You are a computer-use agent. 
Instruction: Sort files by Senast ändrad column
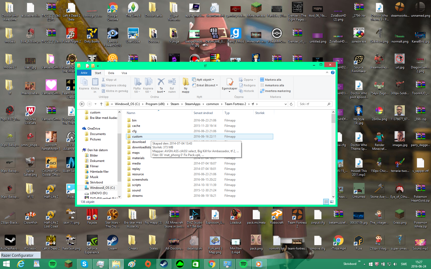tap(203, 113)
